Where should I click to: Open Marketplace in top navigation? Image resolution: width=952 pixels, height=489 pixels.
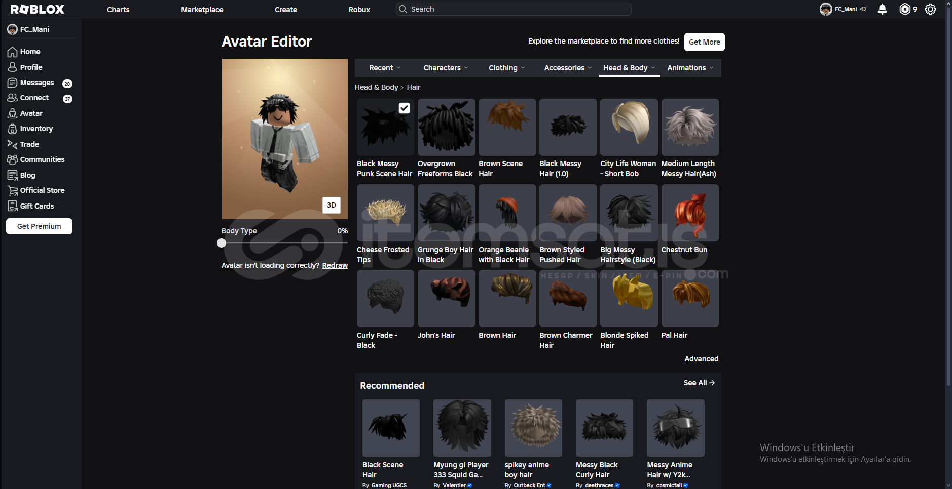202,10
